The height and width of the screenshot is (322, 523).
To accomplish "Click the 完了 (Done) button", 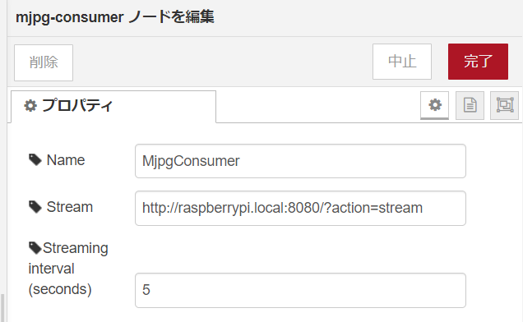I will 478,62.
